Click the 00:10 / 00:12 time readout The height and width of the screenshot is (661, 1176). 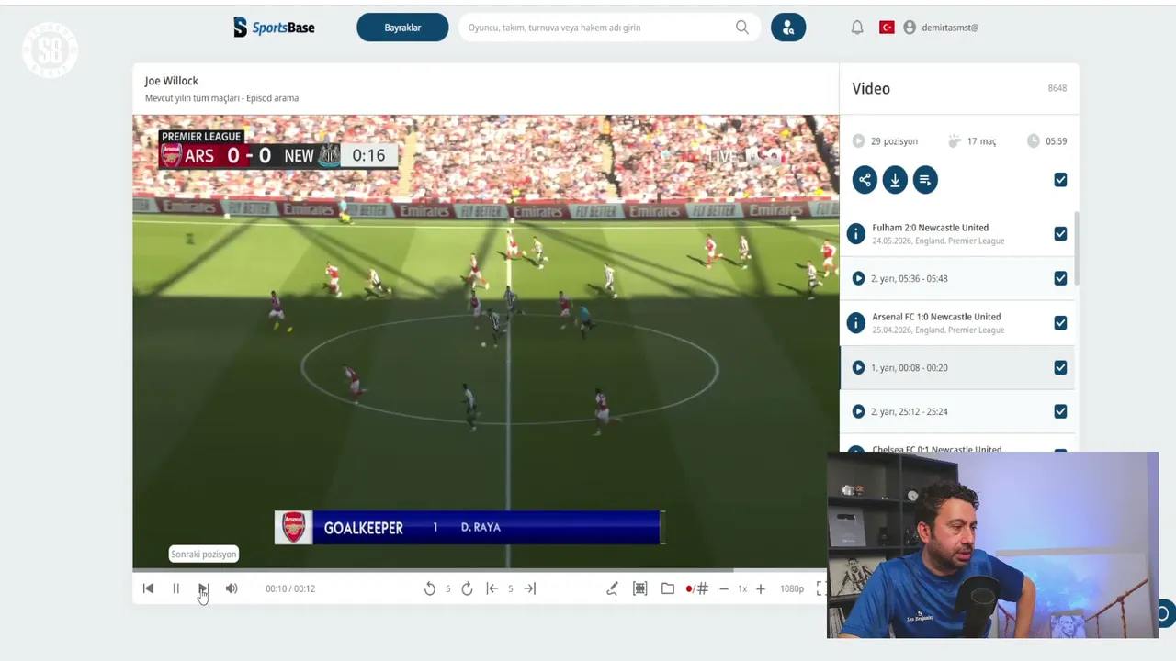290,588
